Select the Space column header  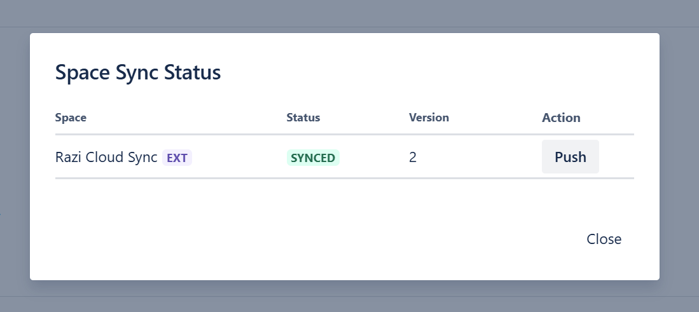71,118
